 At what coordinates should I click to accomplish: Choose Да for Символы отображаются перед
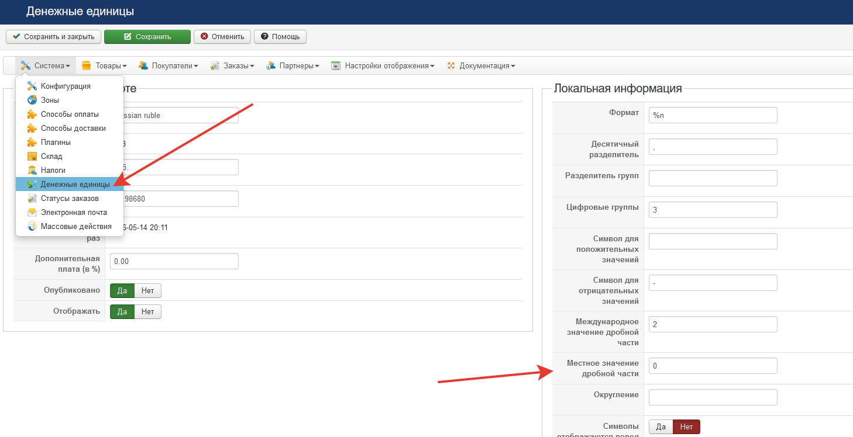[x=661, y=427]
